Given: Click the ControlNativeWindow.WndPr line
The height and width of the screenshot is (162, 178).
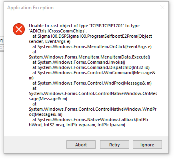Looking at the screenshot, I should point(93,109).
